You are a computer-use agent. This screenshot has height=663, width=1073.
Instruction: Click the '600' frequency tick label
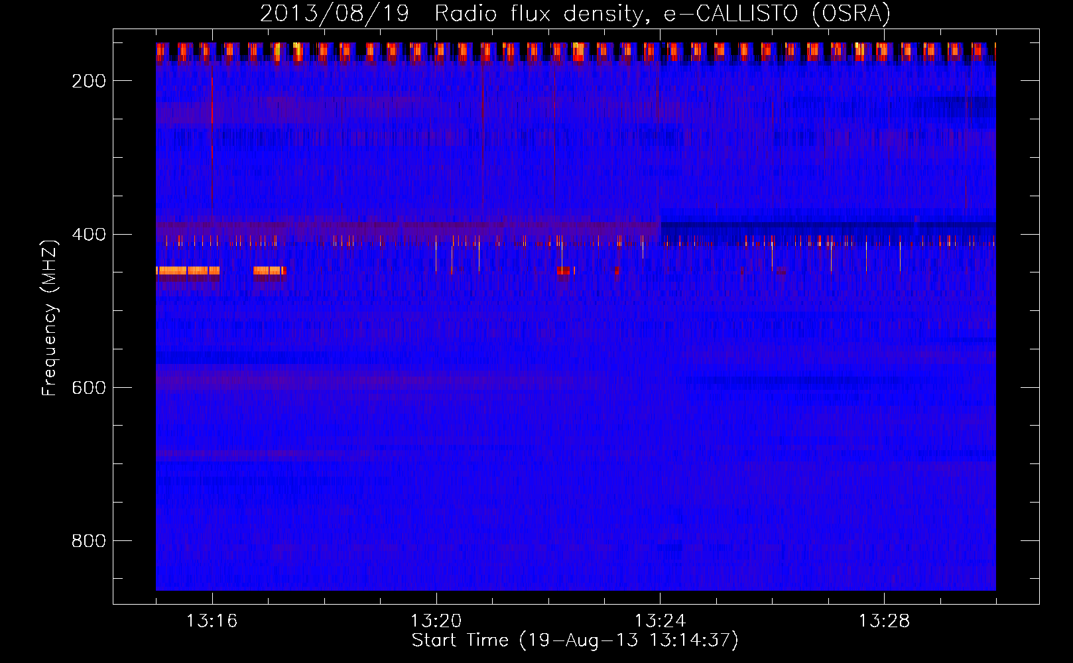[x=89, y=388]
